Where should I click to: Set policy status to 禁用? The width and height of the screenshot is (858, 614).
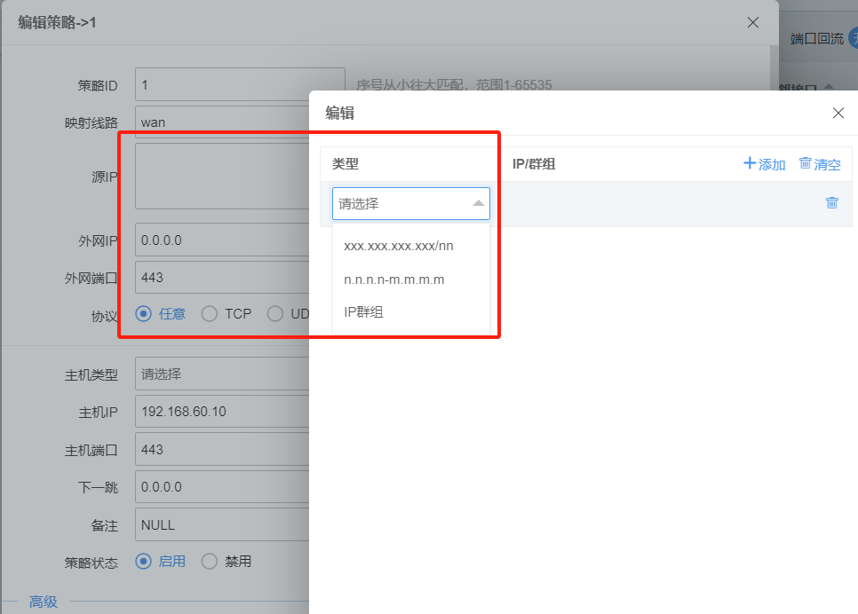pyautogui.click(x=210, y=561)
